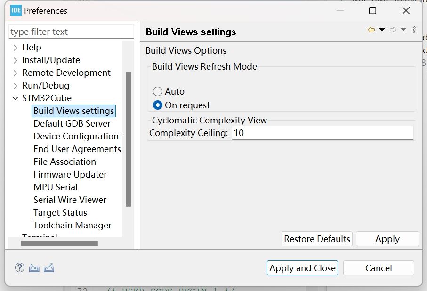Expand the Run/Debug preferences node

click(16, 86)
